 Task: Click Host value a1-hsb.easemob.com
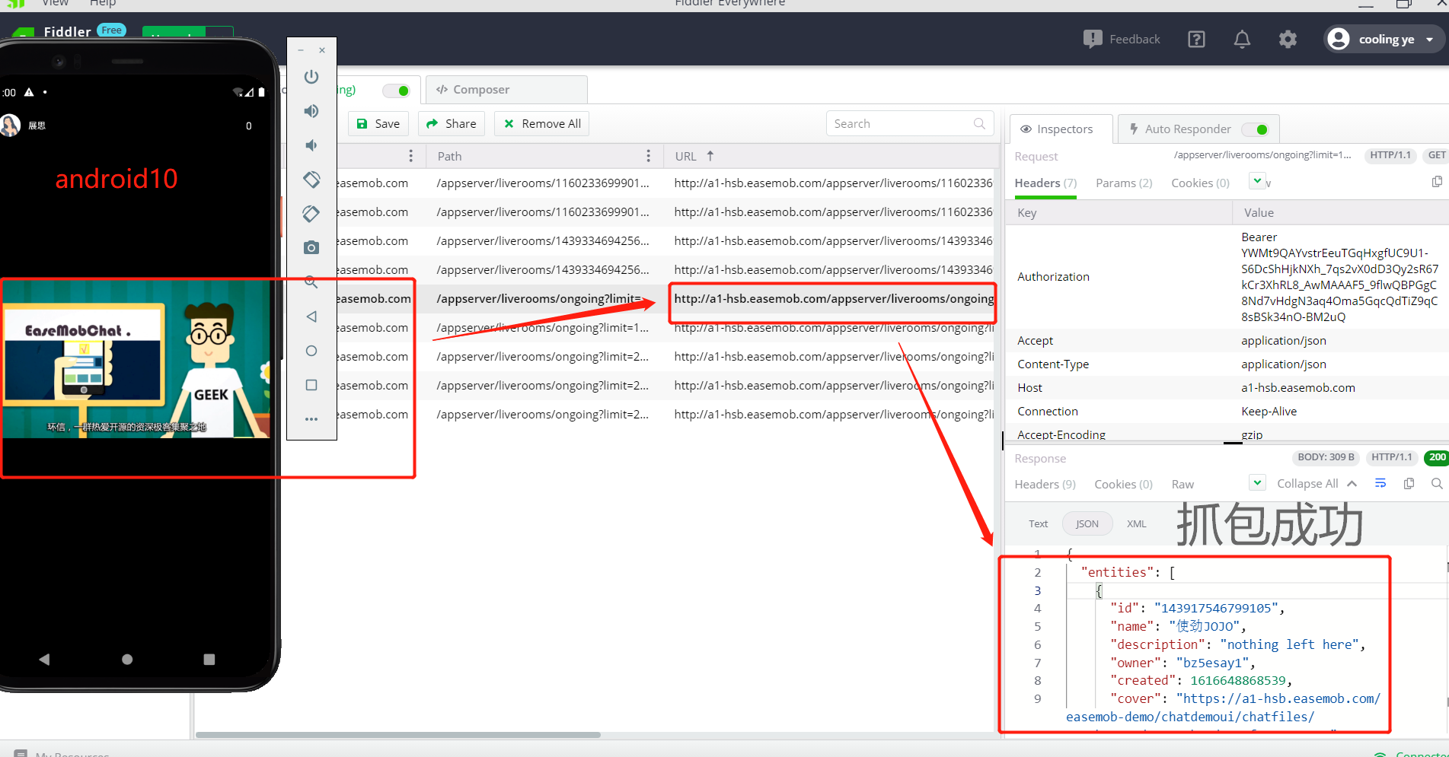click(x=1298, y=388)
